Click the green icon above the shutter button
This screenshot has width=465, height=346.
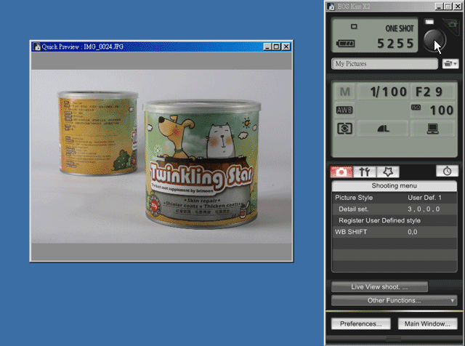[452, 24]
